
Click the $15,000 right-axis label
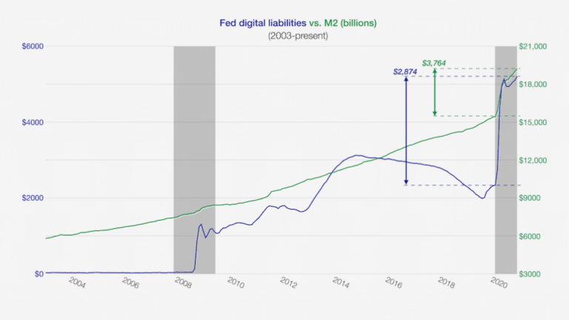(x=534, y=122)
